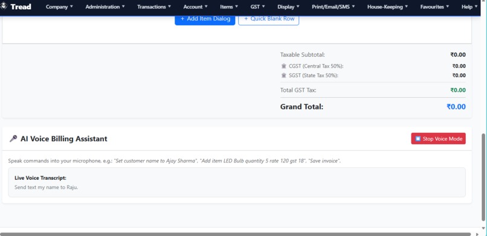Click the right arrow of horizontal scrollbar

coord(477,234)
